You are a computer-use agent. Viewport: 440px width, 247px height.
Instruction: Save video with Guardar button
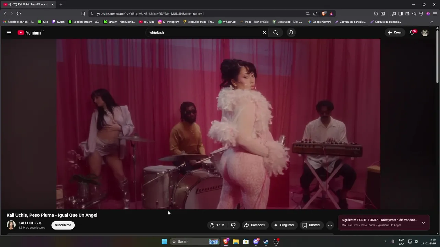[x=311, y=225]
